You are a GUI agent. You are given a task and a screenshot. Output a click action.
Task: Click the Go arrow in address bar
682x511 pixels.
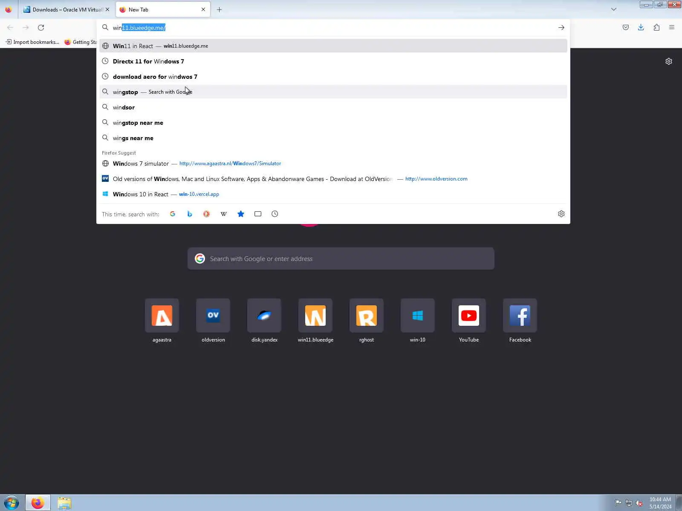[561, 28]
